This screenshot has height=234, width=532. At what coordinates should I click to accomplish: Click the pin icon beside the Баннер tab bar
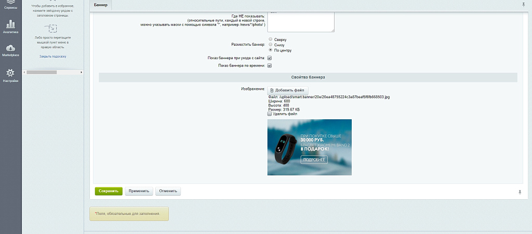click(x=523, y=4)
